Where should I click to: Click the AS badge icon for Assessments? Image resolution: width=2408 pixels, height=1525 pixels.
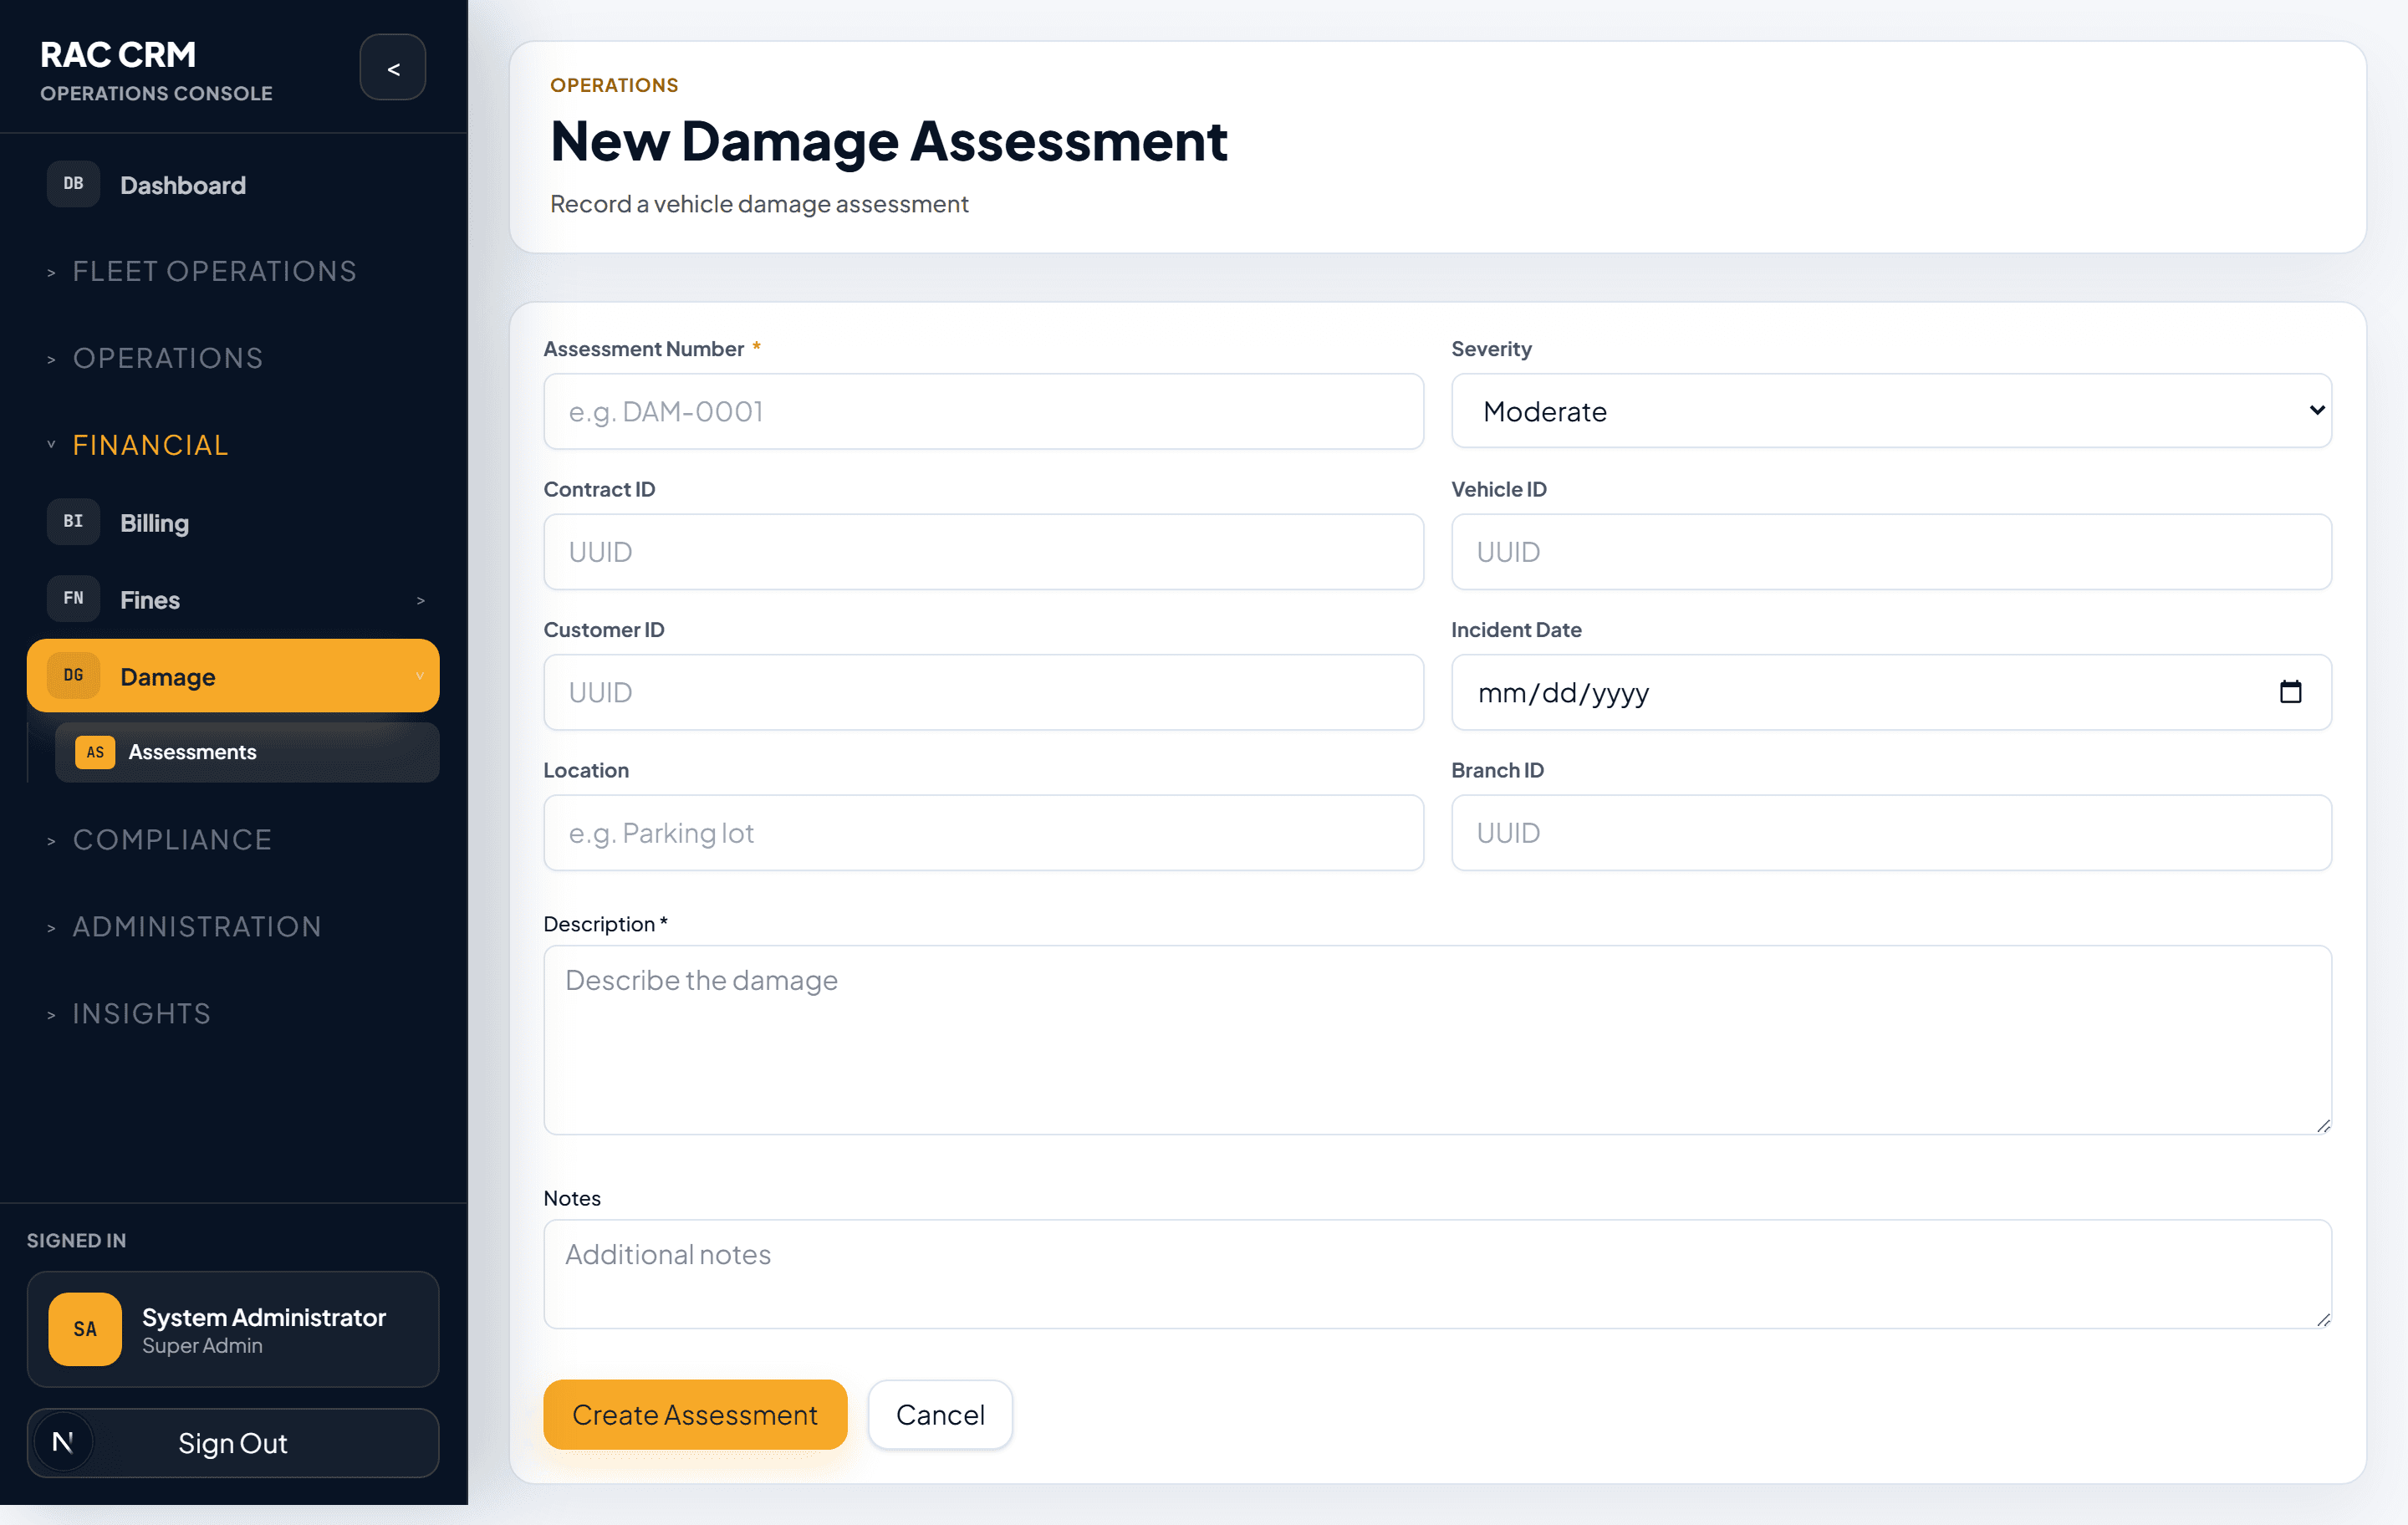click(95, 752)
